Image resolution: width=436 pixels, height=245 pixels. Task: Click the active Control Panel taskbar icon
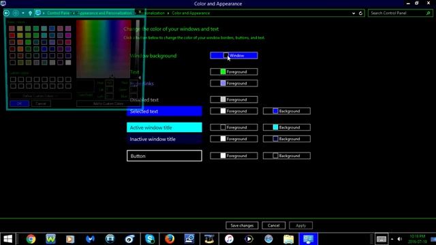[308, 239]
